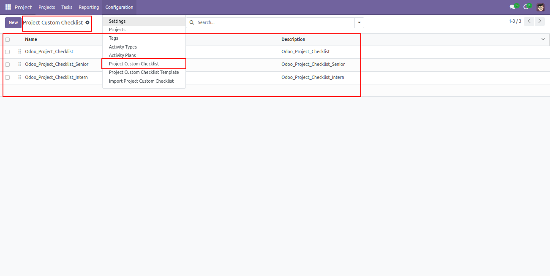This screenshot has width=550, height=276.
Task: Go to the next page arrow
Action: click(539, 21)
